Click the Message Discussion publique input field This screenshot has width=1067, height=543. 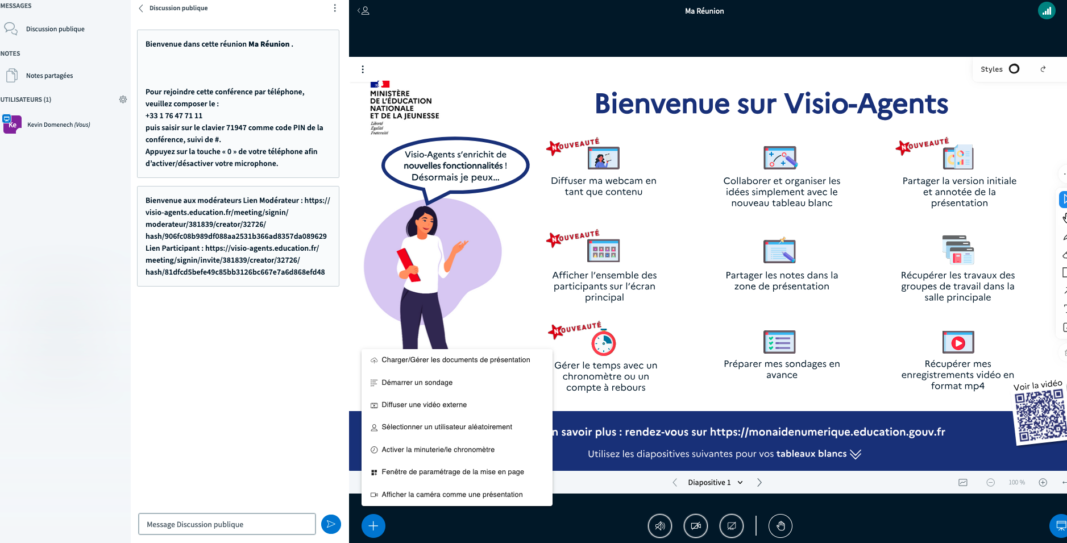tap(227, 524)
